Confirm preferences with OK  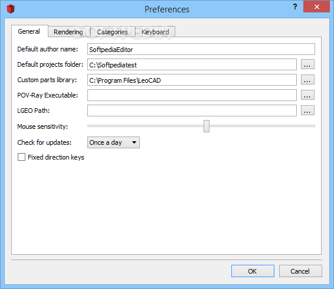click(253, 271)
